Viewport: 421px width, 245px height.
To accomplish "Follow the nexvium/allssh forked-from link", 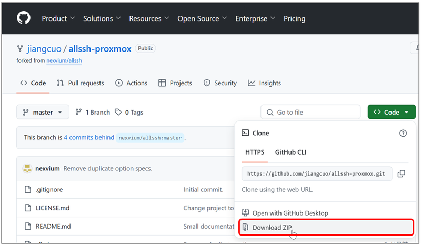I will click(x=64, y=60).
